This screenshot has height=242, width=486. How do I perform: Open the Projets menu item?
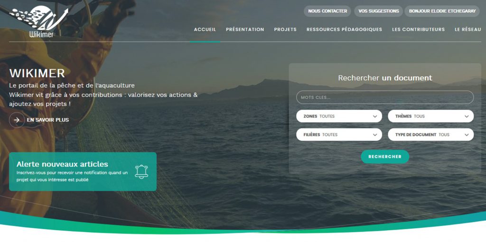tap(285, 29)
